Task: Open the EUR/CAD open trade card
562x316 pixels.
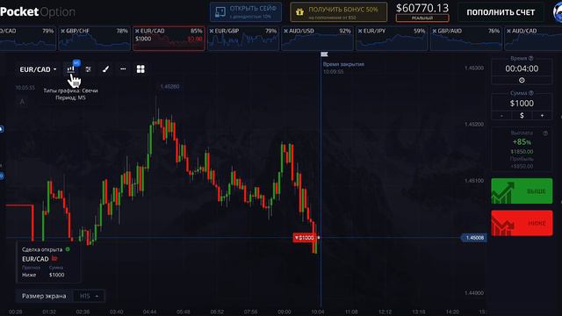Action: (49, 262)
